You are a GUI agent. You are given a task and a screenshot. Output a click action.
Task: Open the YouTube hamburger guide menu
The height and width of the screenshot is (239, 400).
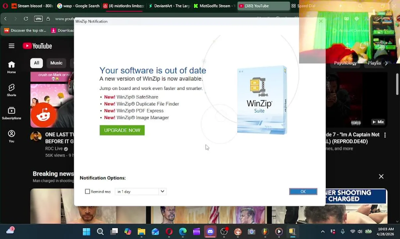pos(12,46)
